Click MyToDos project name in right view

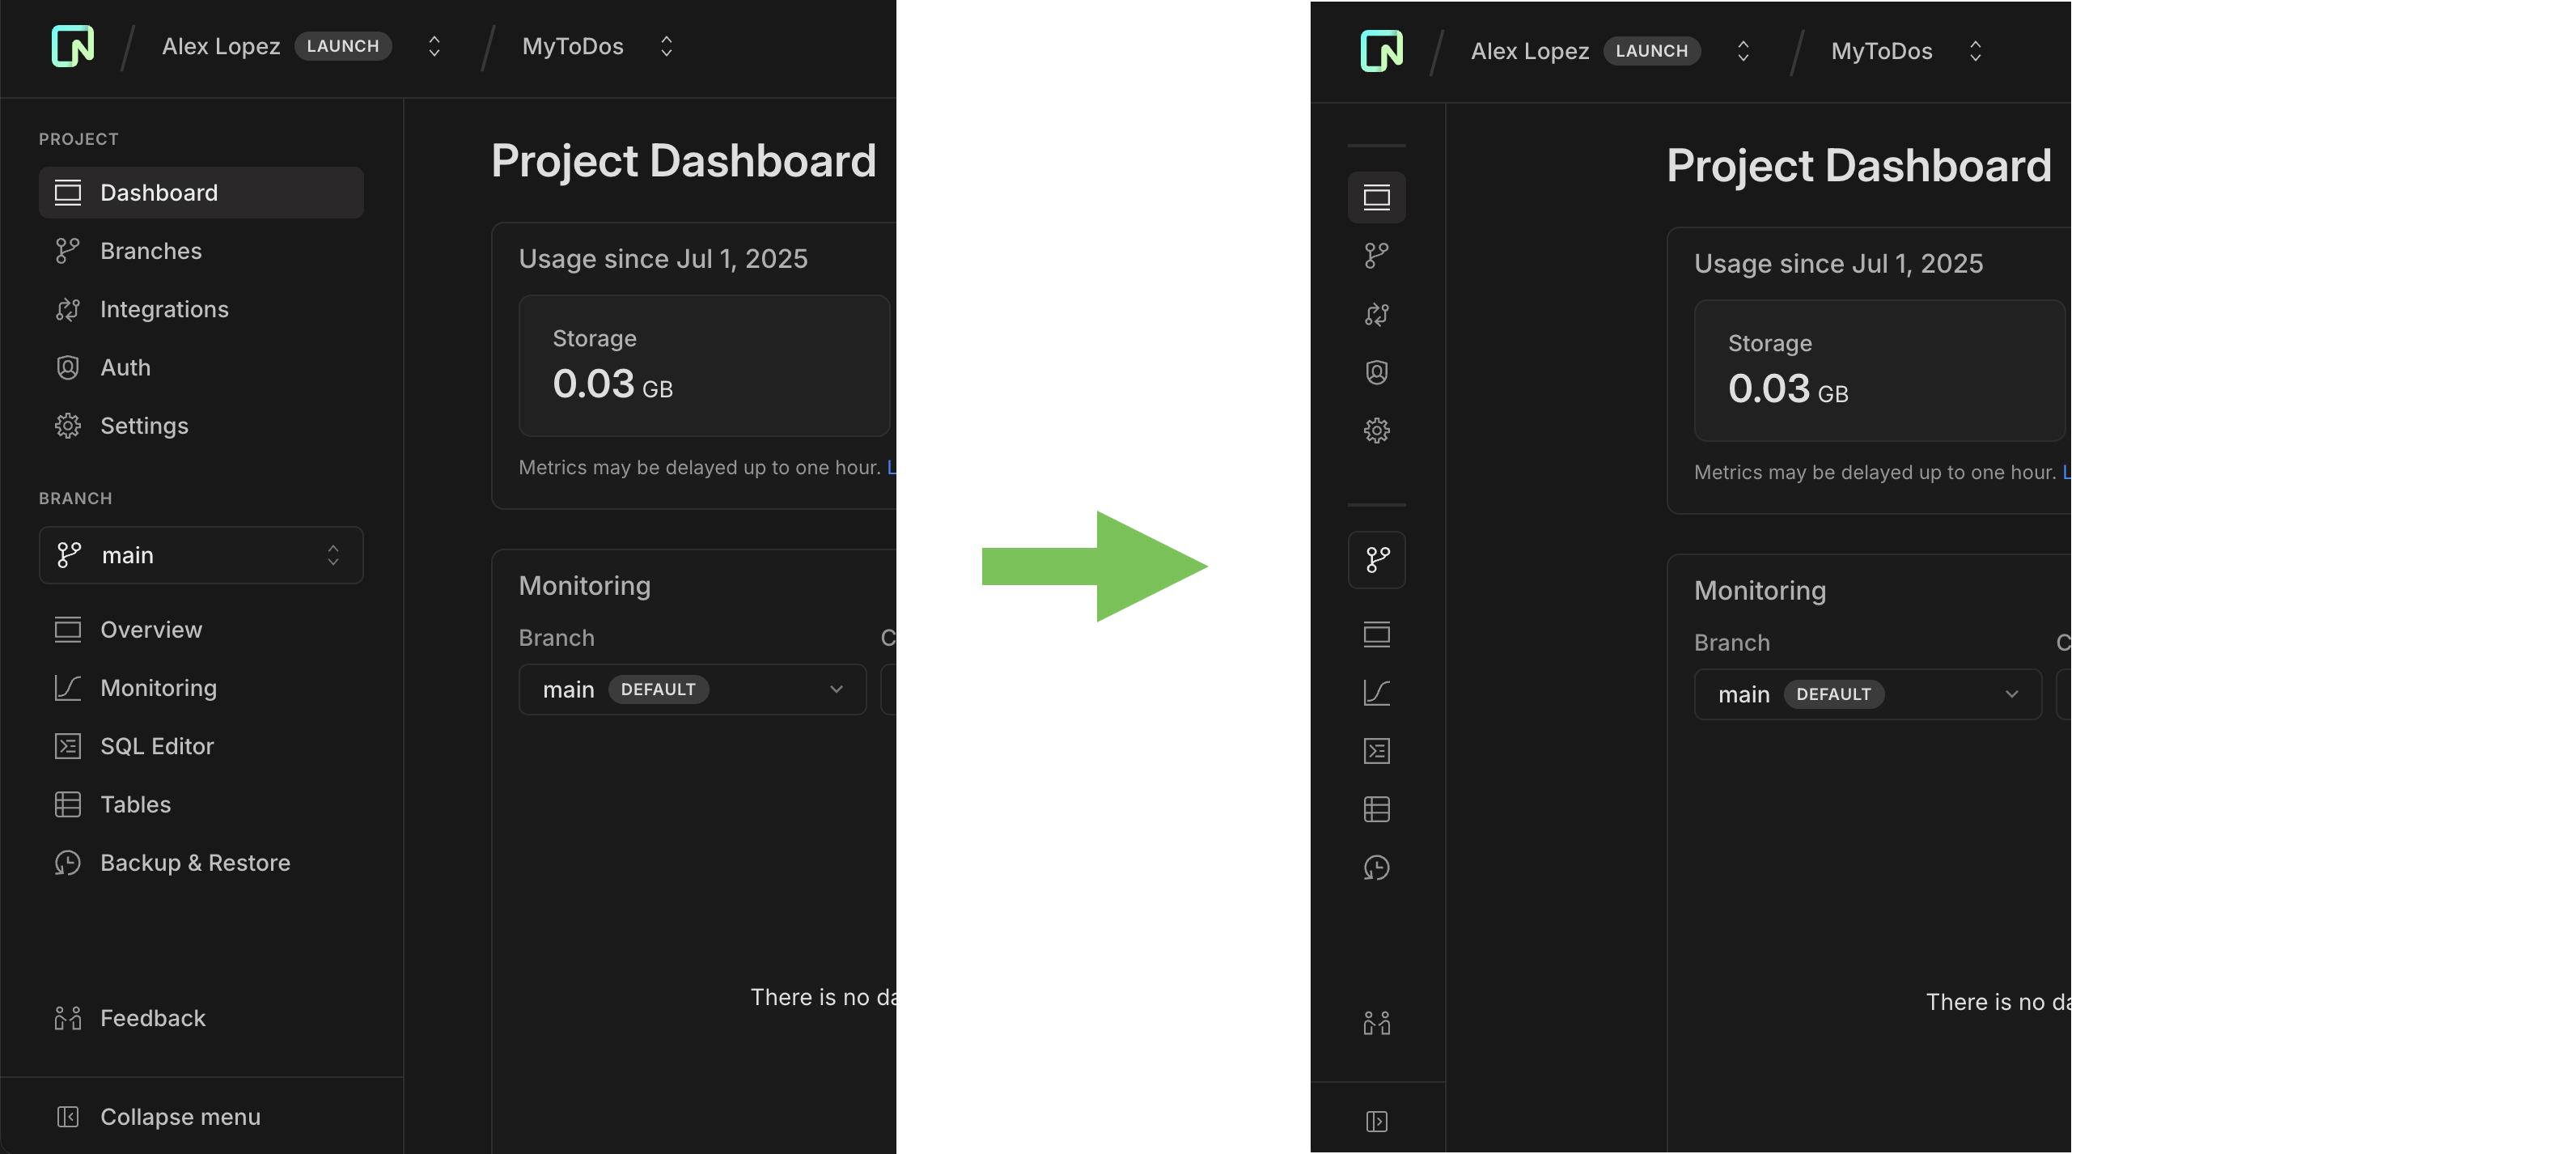[x=1882, y=51]
